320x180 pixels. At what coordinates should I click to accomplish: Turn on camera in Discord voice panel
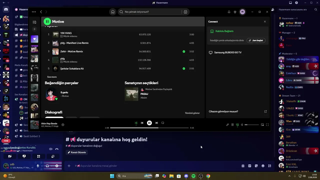pyautogui.click(x=10, y=156)
